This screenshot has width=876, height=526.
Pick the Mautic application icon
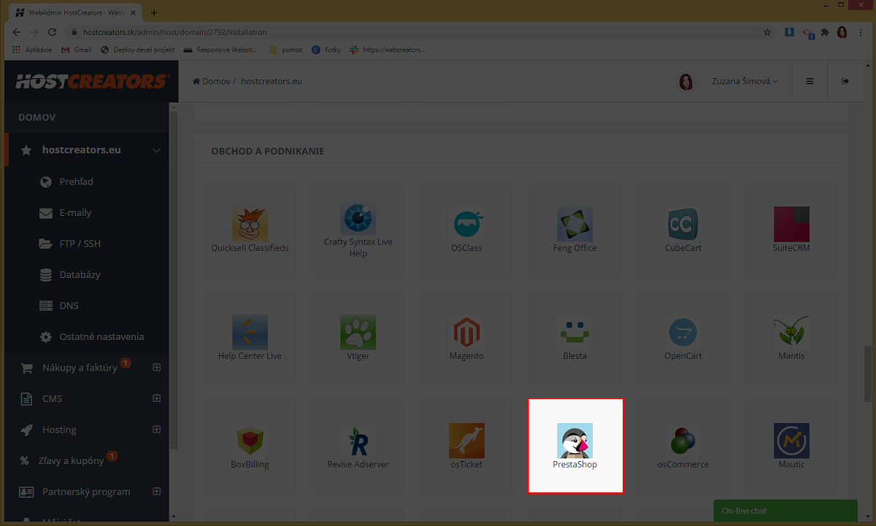coord(791,441)
